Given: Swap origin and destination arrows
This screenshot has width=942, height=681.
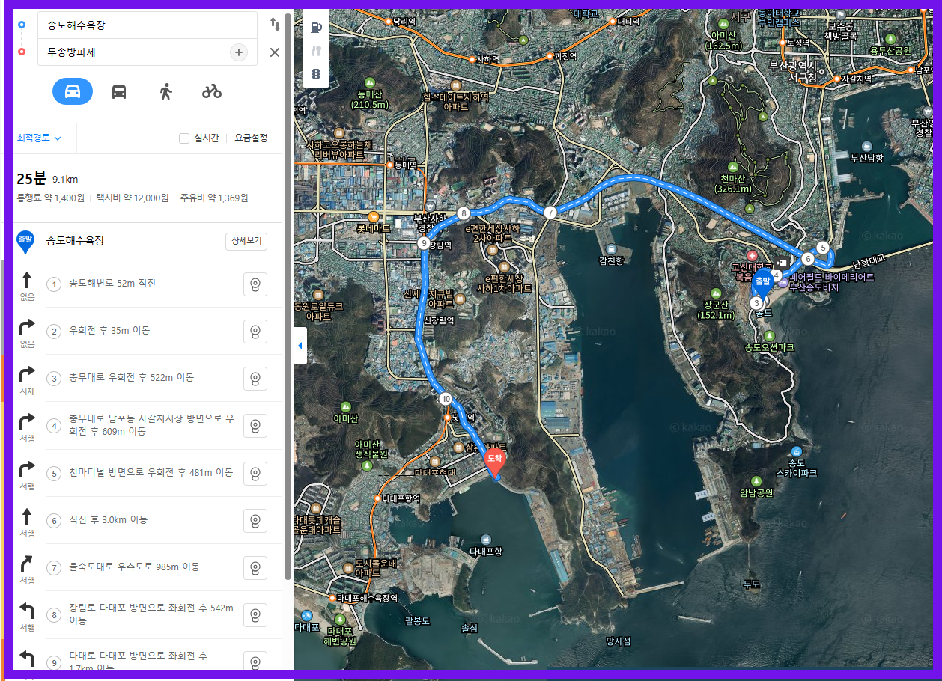Looking at the screenshot, I should 275,24.
